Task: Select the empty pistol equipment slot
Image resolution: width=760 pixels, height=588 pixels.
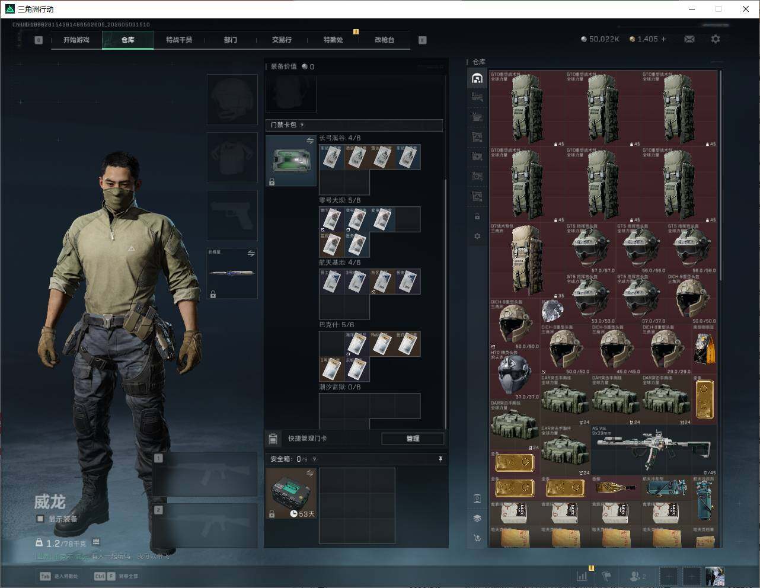Action: click(x=232, y=215)
